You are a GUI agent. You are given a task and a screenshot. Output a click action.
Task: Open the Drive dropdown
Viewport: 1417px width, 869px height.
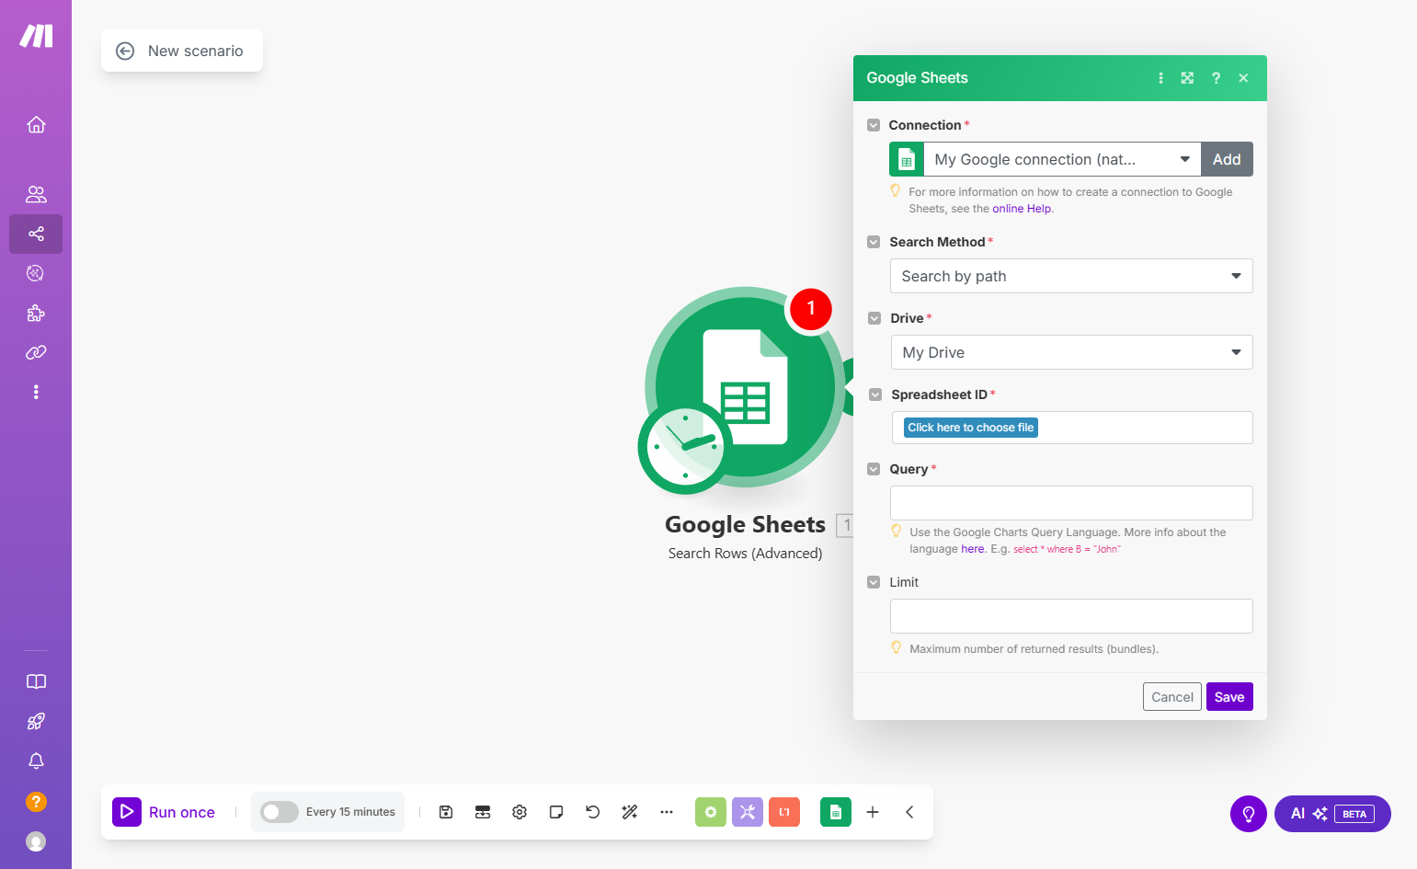tap(1072, 352)
